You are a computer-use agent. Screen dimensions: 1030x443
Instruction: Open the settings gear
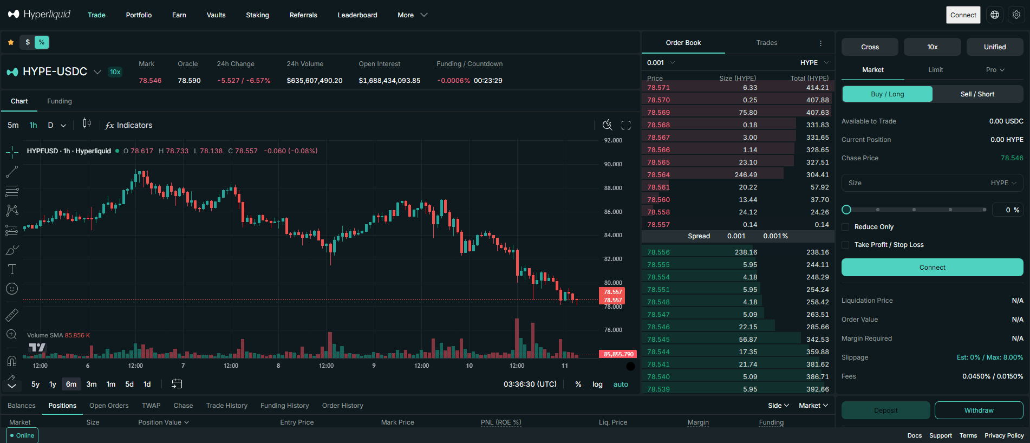point(1016,15)
